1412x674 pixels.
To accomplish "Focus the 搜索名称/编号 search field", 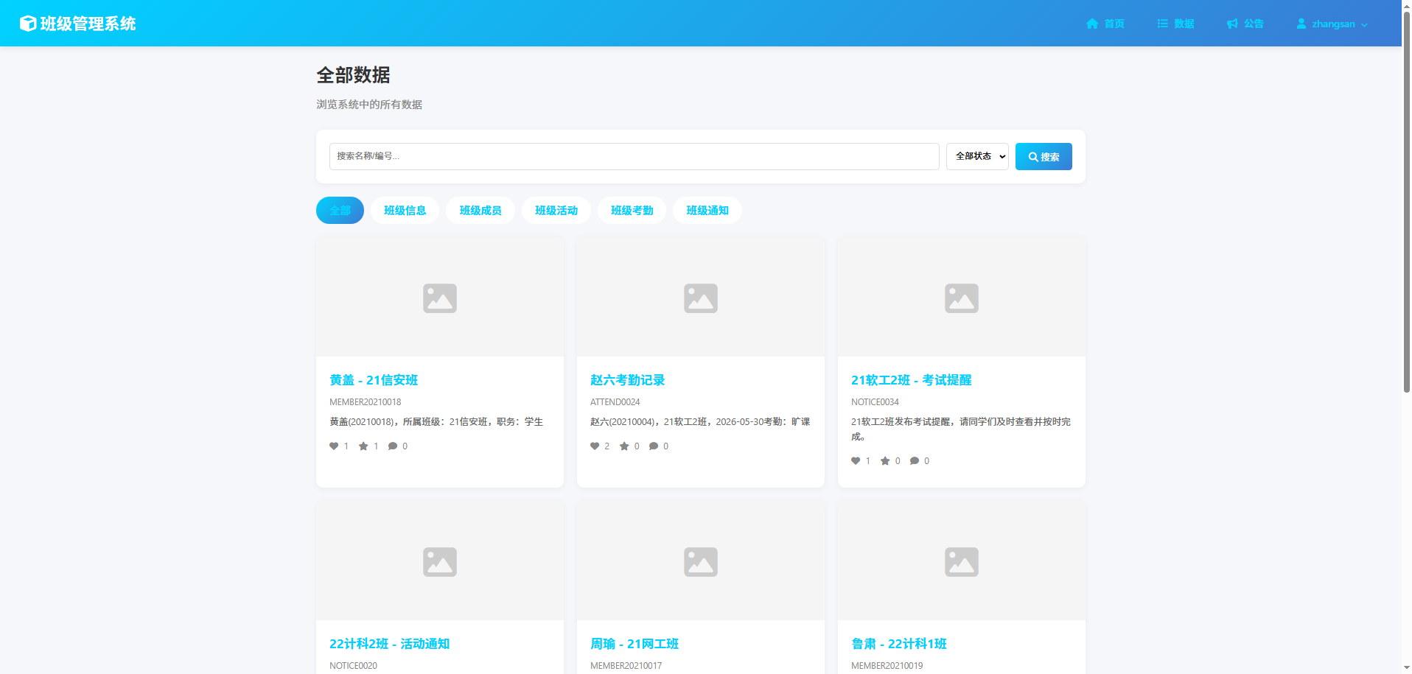I will tap(634, 156).
